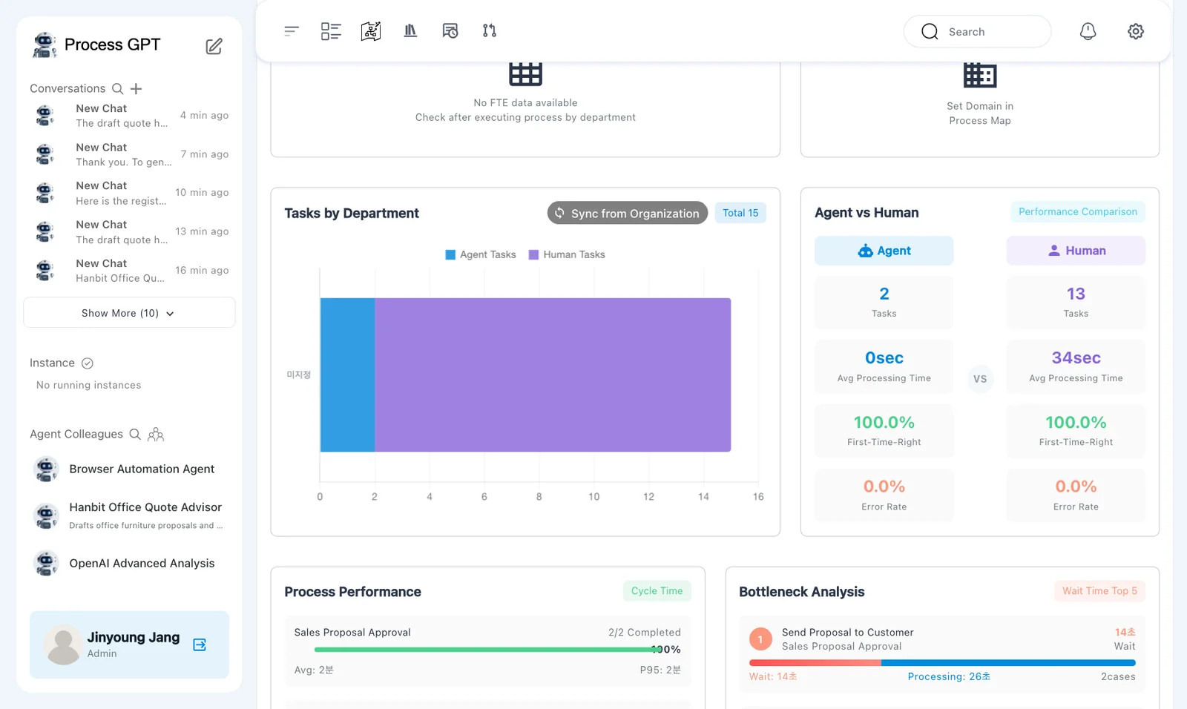The height and width of the screenshot is (709, 1187).
Task: Open the New Chat from 7 min ago
Action: (129, 154)
